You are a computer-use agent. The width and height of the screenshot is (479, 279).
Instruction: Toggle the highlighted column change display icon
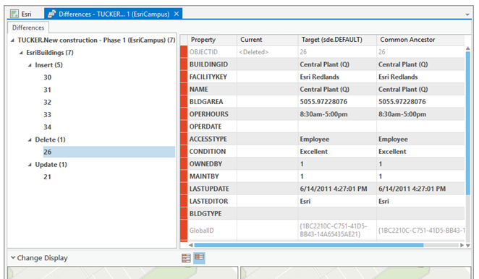(199, 258)
